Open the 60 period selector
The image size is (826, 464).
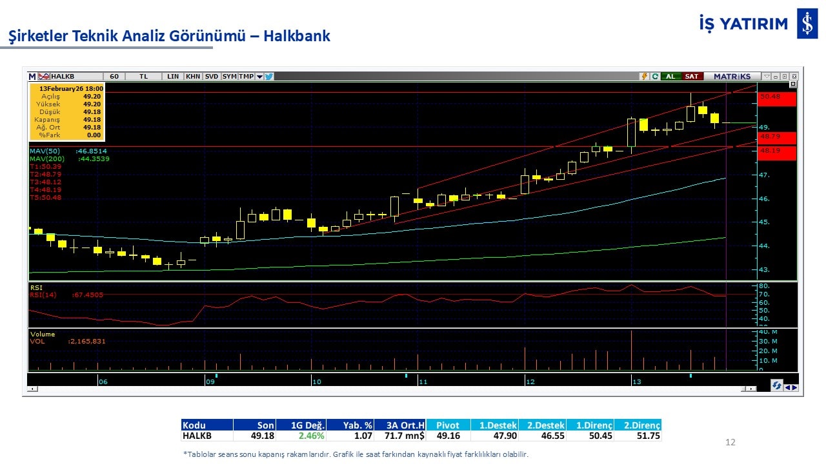click(114, 76)
